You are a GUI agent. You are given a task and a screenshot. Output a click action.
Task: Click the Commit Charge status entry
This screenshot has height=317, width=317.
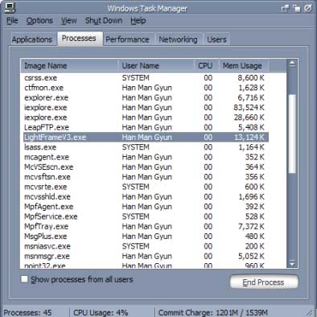click(x=213, y=313)
